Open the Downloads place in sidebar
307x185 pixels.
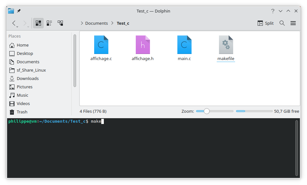pos(28,78)
